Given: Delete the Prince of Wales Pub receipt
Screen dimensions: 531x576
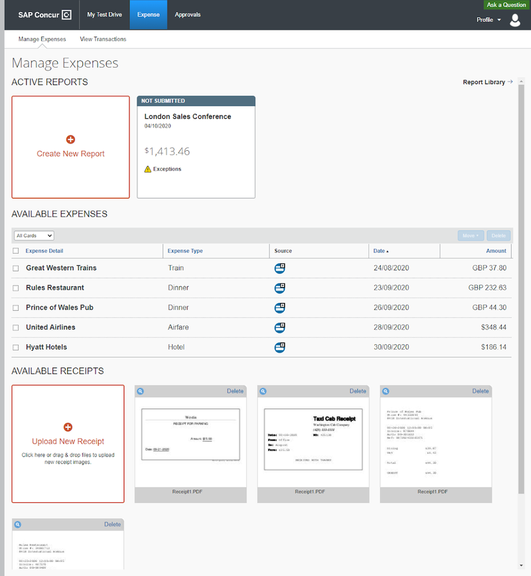Looking at the screenshot, I should point(481,391).
